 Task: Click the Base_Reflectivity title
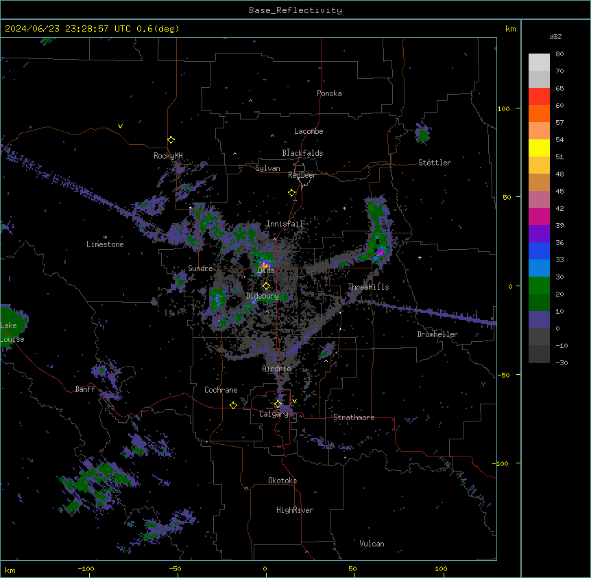pyautogui.click(x=295, y=10)
